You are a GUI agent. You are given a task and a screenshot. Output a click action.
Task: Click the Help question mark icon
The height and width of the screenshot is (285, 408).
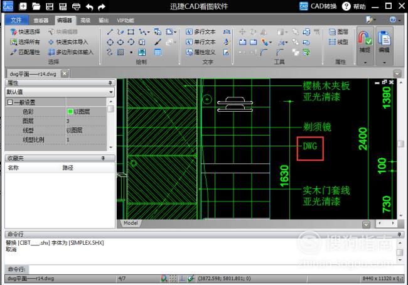346,6
